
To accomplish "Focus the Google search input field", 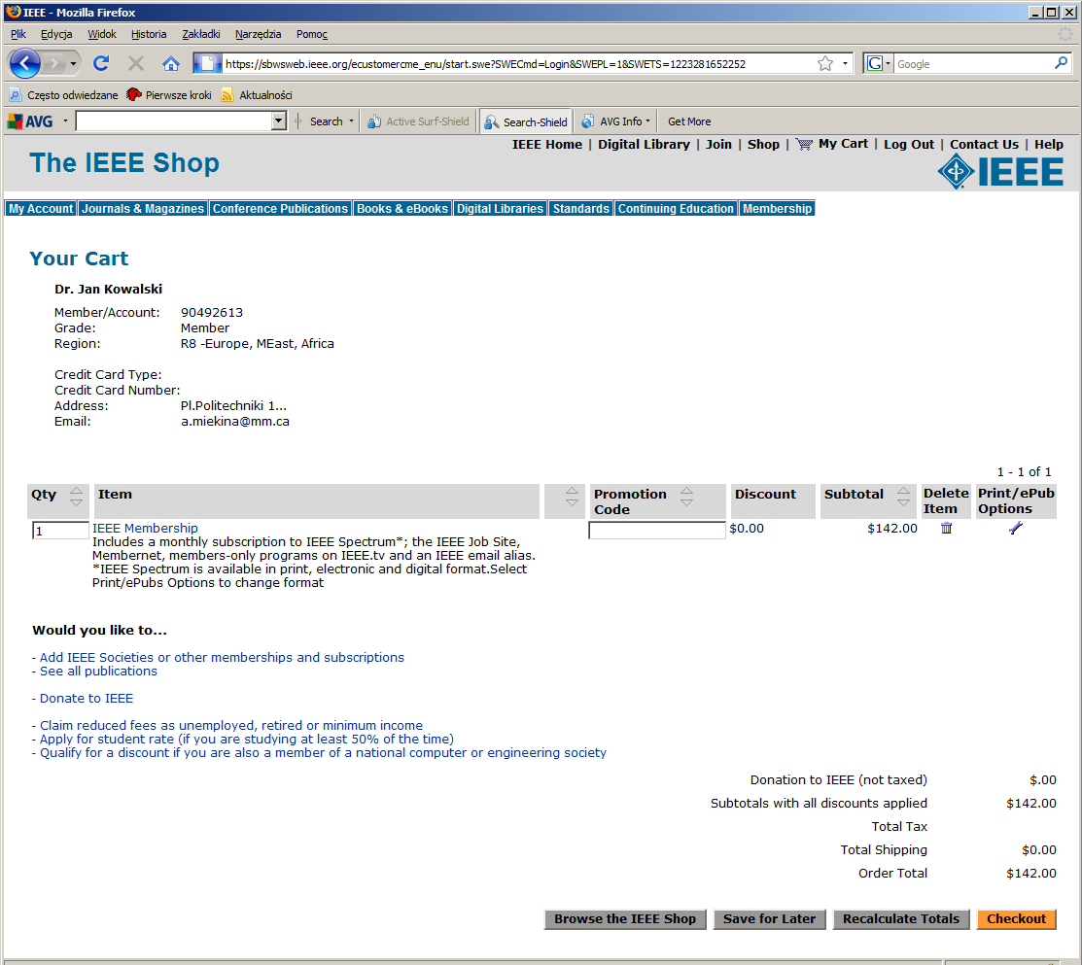I will pos(973,63).
